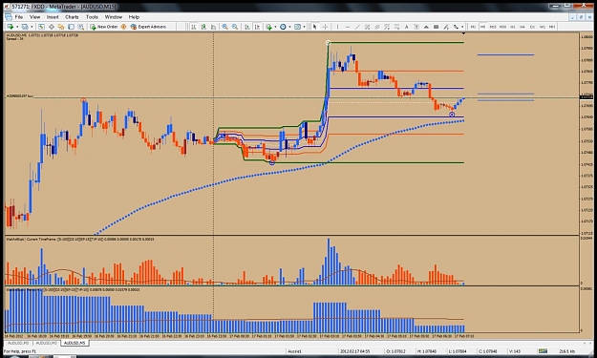Select the Vertical Line drawing tool

[x=338, y=27]
